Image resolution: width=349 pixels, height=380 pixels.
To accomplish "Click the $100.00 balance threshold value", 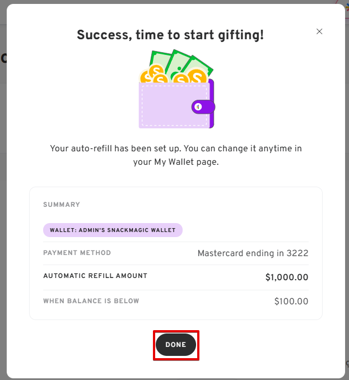I will pyautogui.click(x=291, y=302).
